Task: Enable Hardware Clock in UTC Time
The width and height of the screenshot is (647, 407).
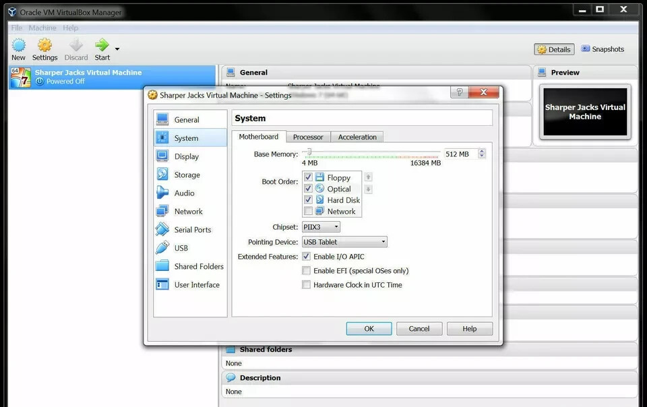Action: (x=306, y=284)
